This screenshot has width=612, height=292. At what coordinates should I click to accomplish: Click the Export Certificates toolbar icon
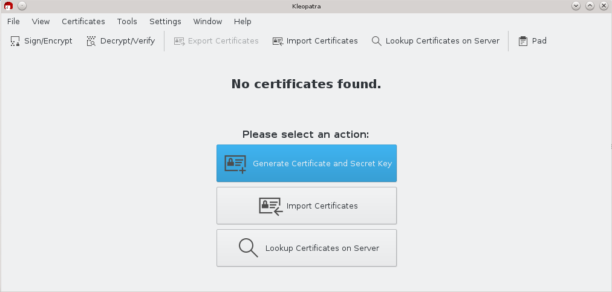[179, 41]
